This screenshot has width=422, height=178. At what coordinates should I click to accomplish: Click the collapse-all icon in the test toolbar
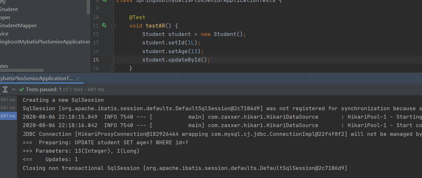[5, 89]
